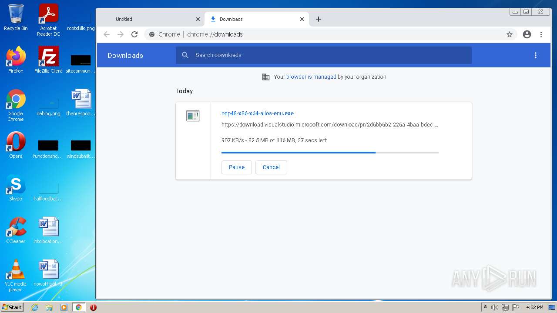Pause the ndp48 download
The height and width of the screenshot is (313, 557).
point(237,167)
